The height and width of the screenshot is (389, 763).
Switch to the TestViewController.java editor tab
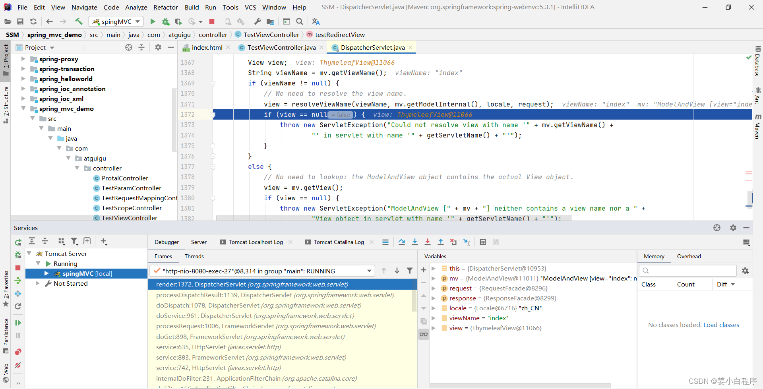pos(281,48)
